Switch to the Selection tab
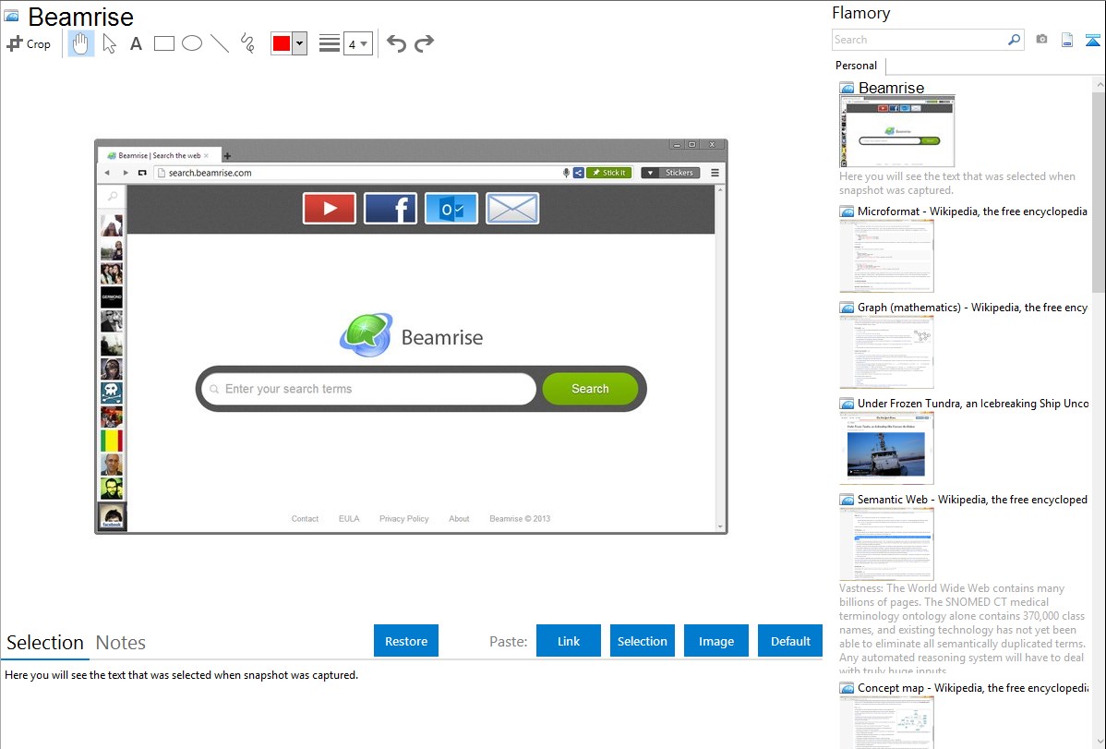The width and height of the screenshot is (1106, 749). pos(45,643)
